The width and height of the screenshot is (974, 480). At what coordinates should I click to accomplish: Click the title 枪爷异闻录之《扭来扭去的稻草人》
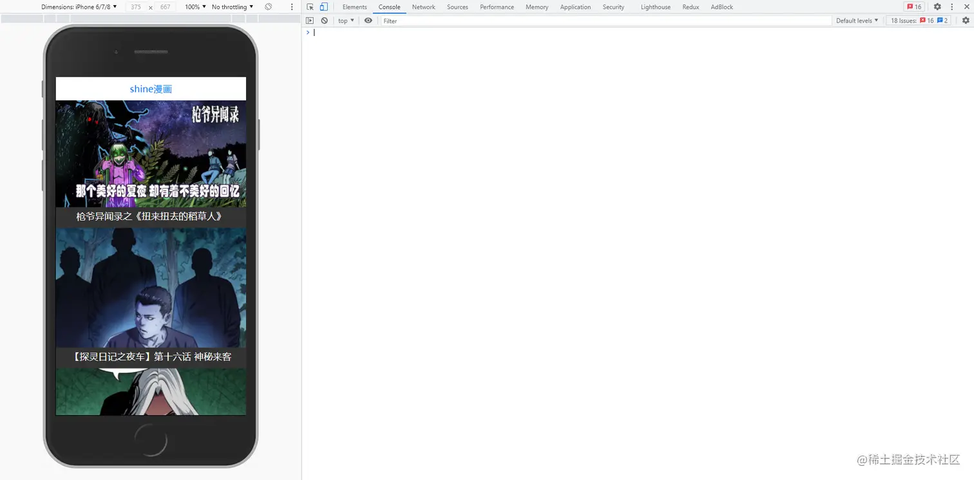coord(151,216)
